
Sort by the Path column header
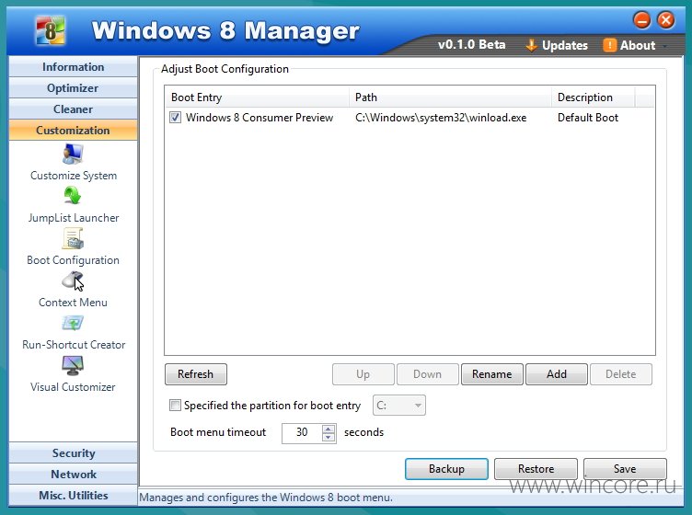450,97
